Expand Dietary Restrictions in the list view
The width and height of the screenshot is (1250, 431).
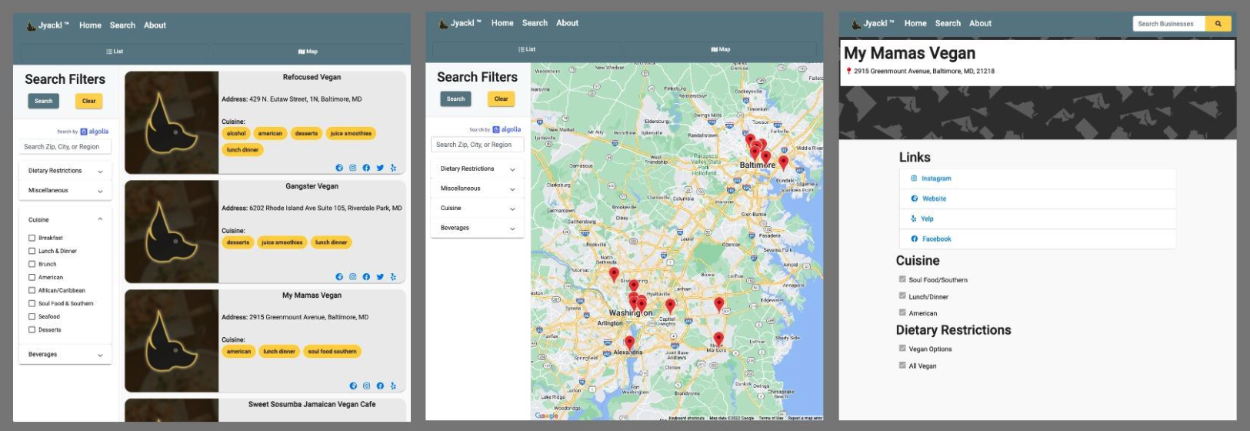click(x=65, y=171)
